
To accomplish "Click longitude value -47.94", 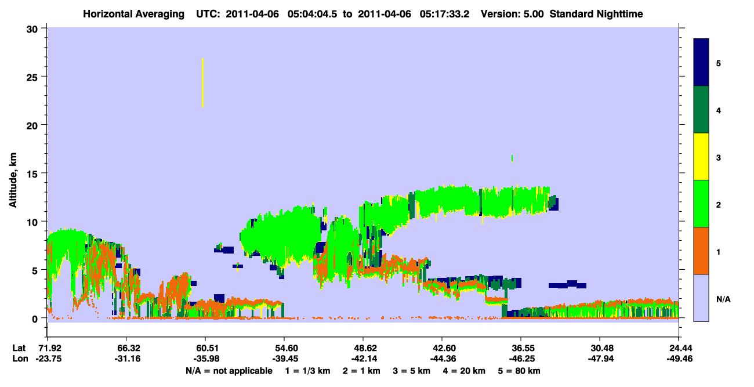I will [600, 359].
